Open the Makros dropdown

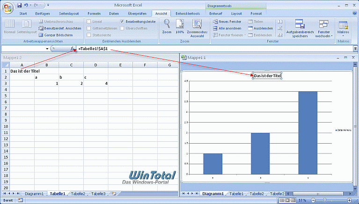(x=343, y=28)
